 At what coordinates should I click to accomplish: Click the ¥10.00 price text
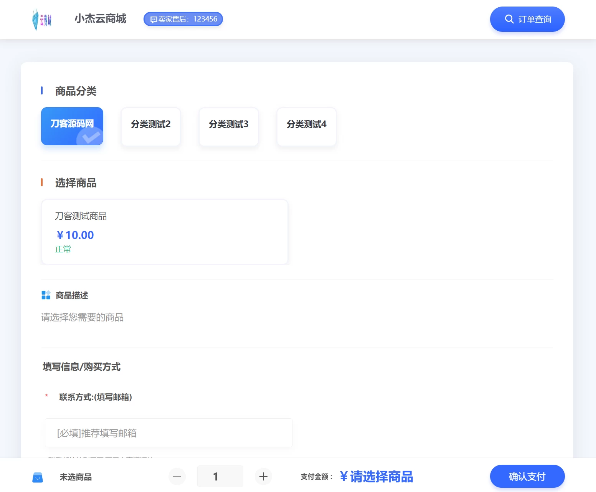point(75,235)
